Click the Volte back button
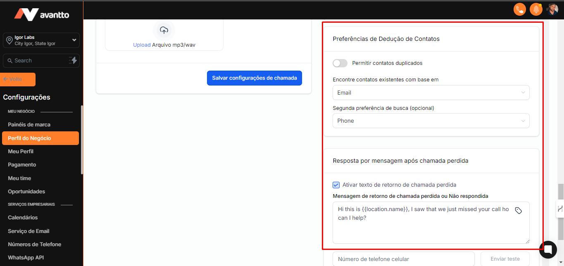Viewport: 564px width, 266px height. 19,79
